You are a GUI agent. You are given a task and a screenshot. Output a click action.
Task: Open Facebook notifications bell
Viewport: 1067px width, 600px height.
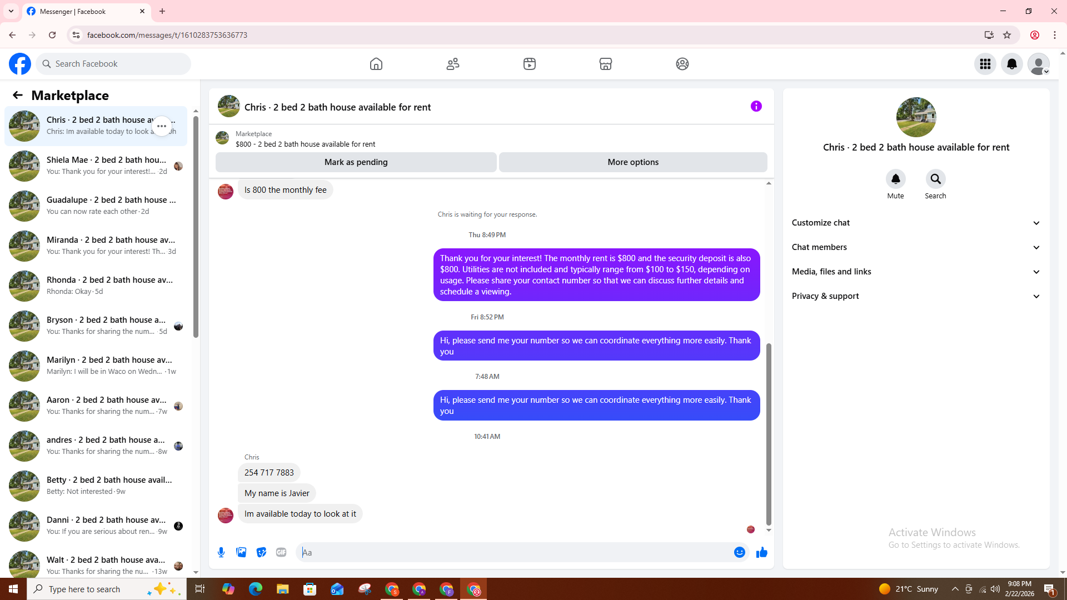coord(1012,64)
